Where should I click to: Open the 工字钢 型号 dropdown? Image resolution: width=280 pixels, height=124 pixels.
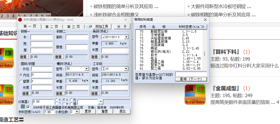tap(126, 69)
